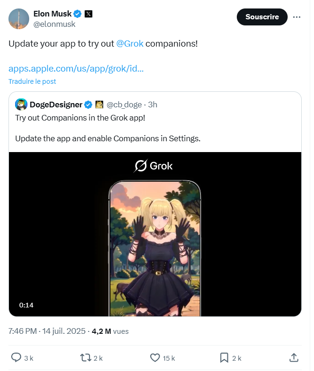Open Elon Musk's rocket profile avatar
Viewport: 314px width, 371px height.
(19, 19)
